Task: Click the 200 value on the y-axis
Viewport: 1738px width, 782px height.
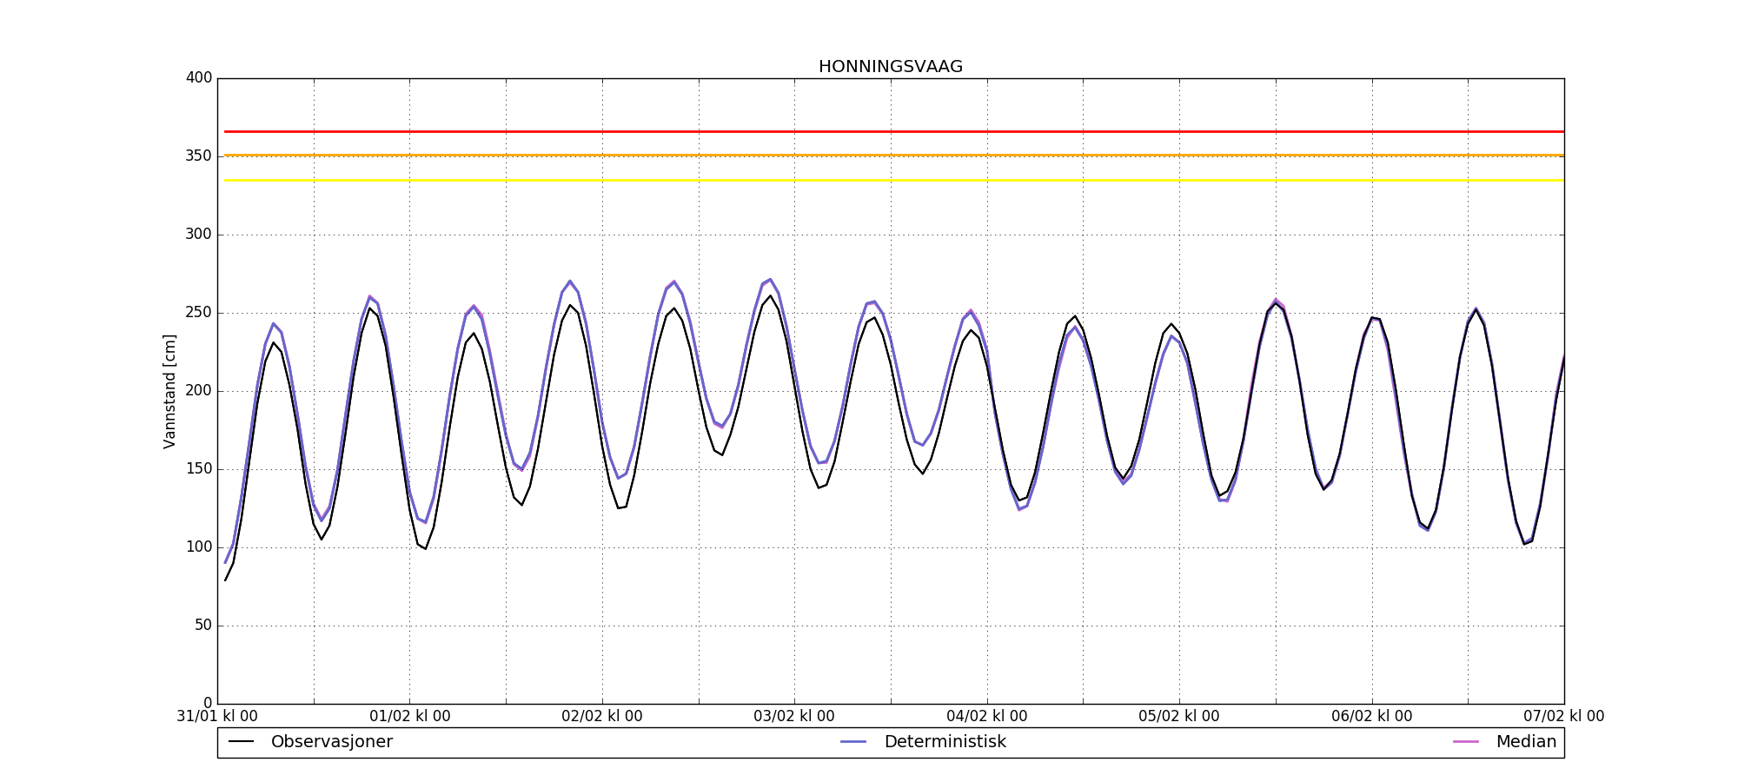Action: [199, 391]
